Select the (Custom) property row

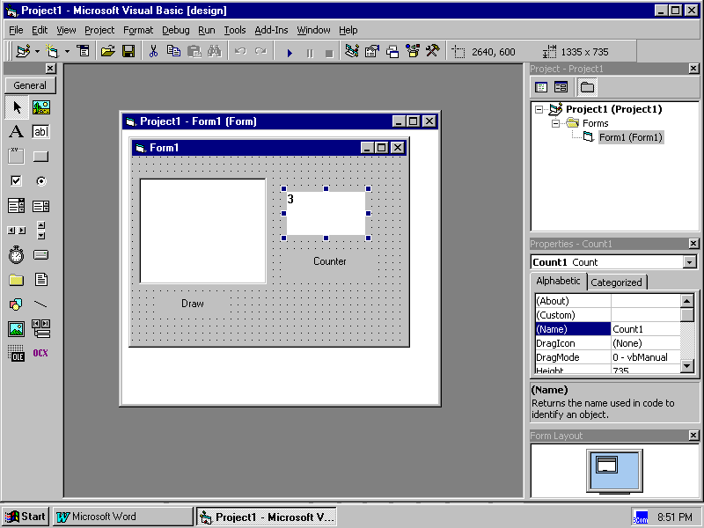608,315
